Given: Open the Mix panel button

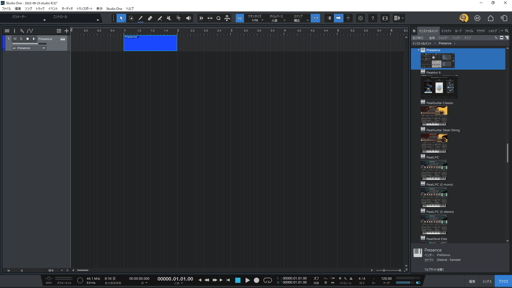Looking at the screenshot, I should pos(487,282).
